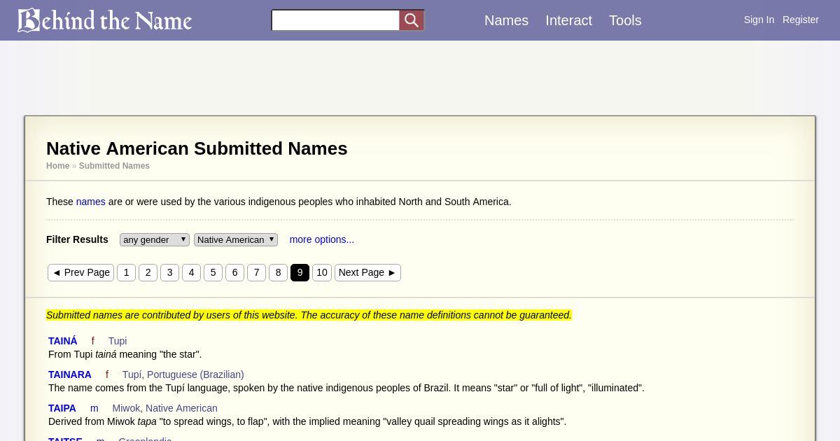Open the Interact menu

pyautogui.click(x=568, y=20)
